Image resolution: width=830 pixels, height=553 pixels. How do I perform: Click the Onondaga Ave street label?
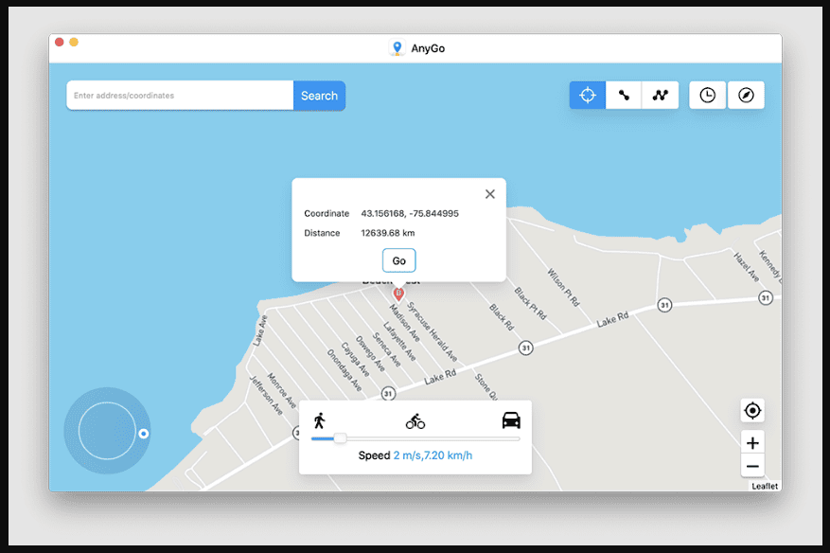[344, 370]
